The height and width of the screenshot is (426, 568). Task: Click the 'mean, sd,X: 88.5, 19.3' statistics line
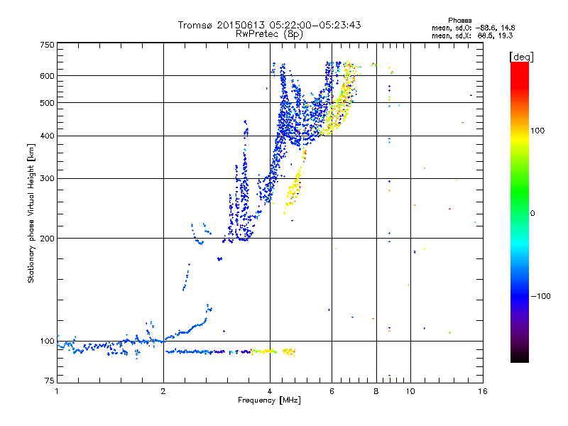pyautogui.click(x=472, y=35)
